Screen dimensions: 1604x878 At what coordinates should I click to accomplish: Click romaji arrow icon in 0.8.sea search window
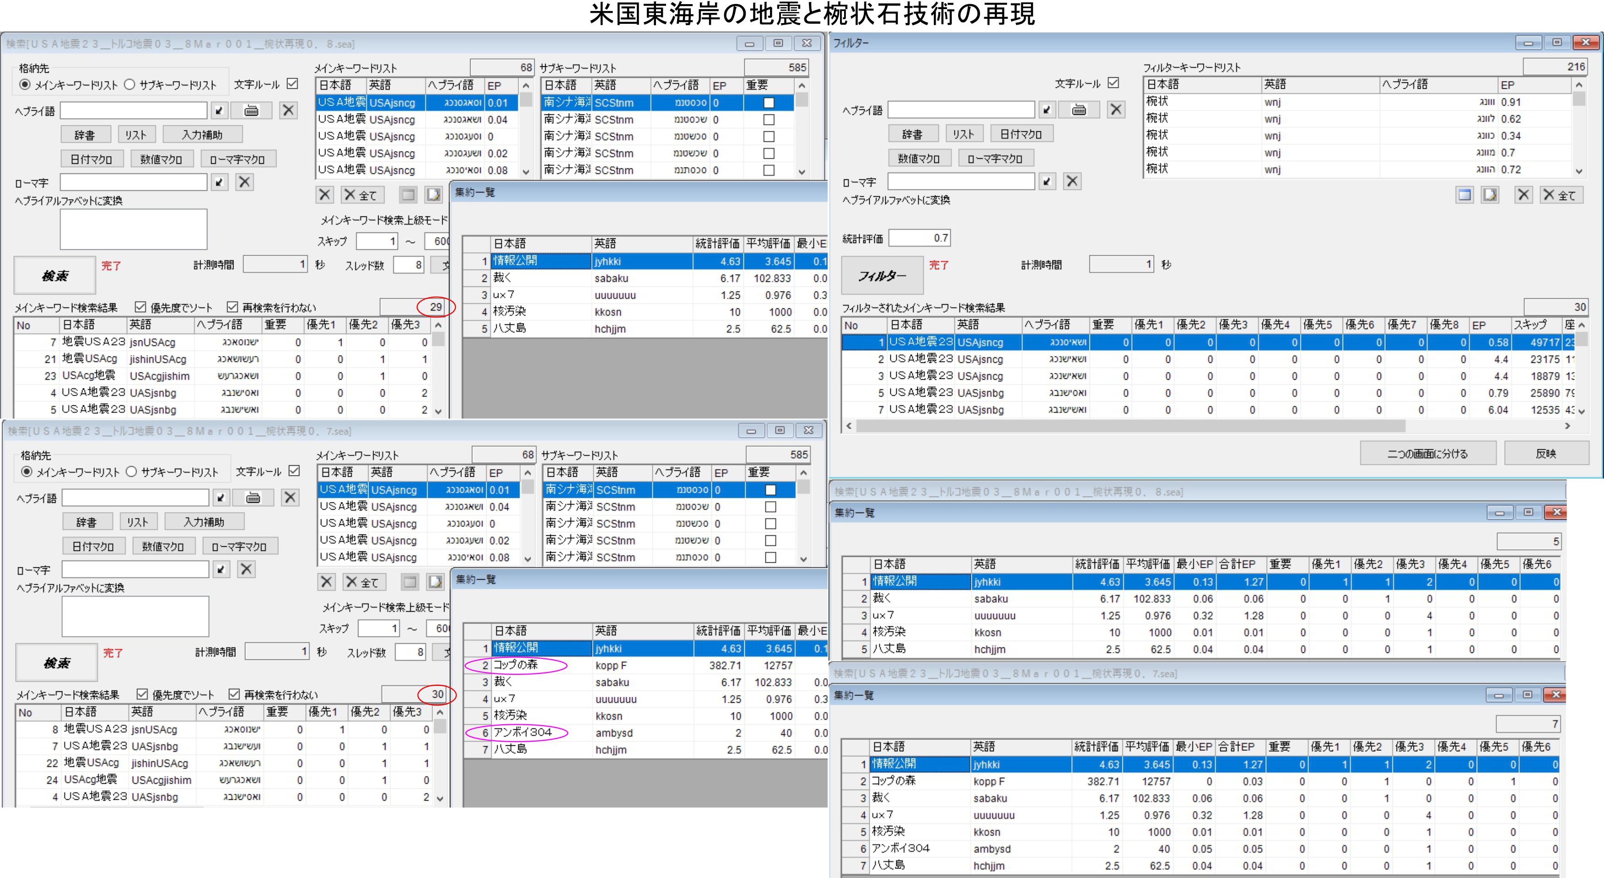pyautogui.click(x=219, y=182)
